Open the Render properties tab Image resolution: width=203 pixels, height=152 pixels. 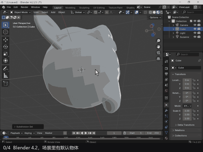click(166, 68)
